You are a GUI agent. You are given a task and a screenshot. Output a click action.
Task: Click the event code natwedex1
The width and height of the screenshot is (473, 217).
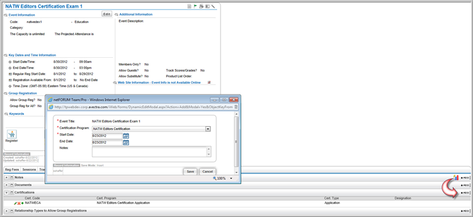point(34,22)
